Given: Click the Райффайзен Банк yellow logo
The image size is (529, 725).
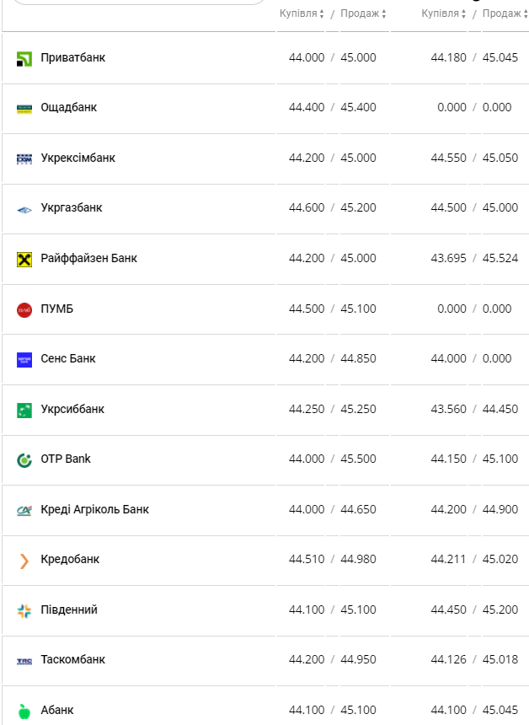Looking at the screenshot, I should (24, 259).
